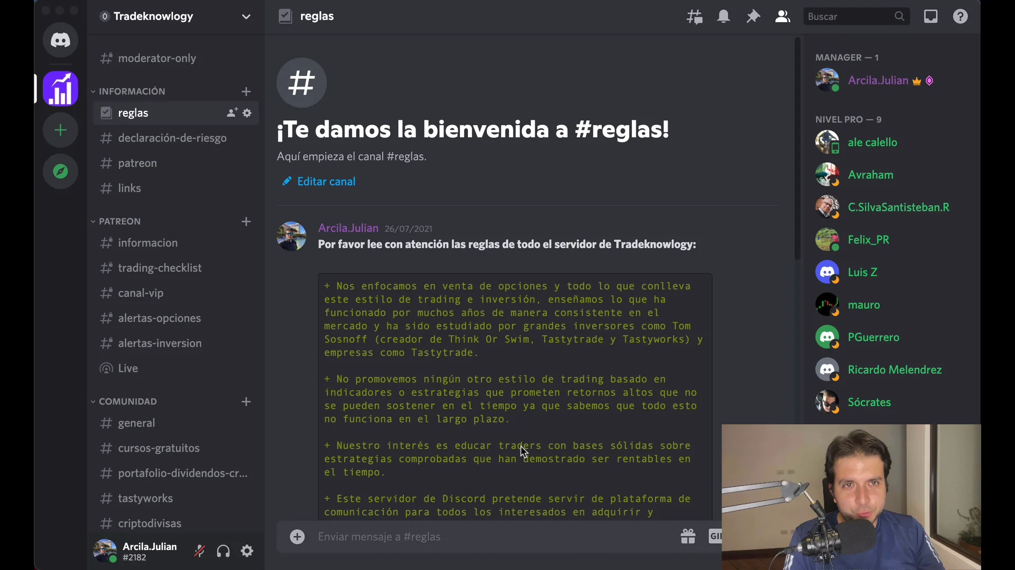The image size is (1015, 570).
Task: Open the gift menu in the message bar
Action: point(688,536)
